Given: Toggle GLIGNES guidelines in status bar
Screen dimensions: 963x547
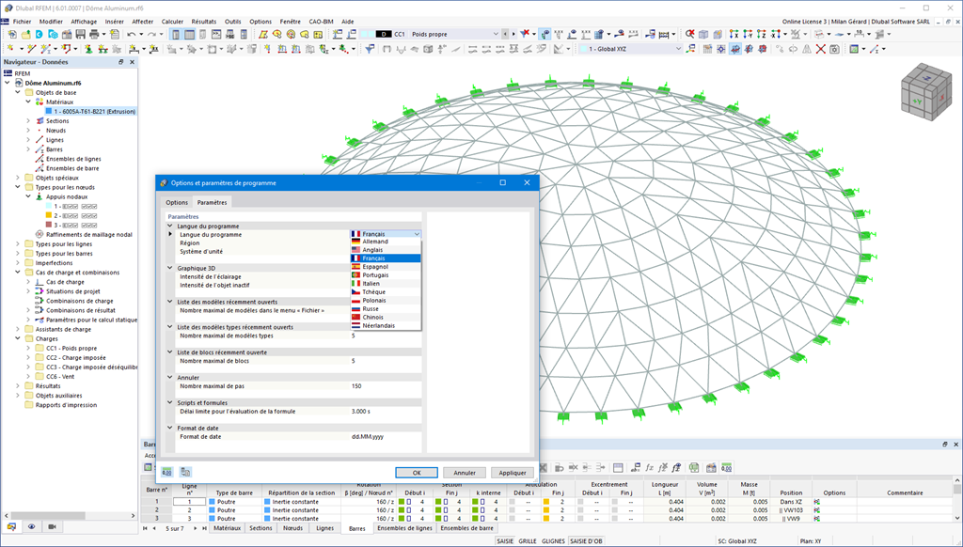Looking at the screenshot, I should point(553,541).
